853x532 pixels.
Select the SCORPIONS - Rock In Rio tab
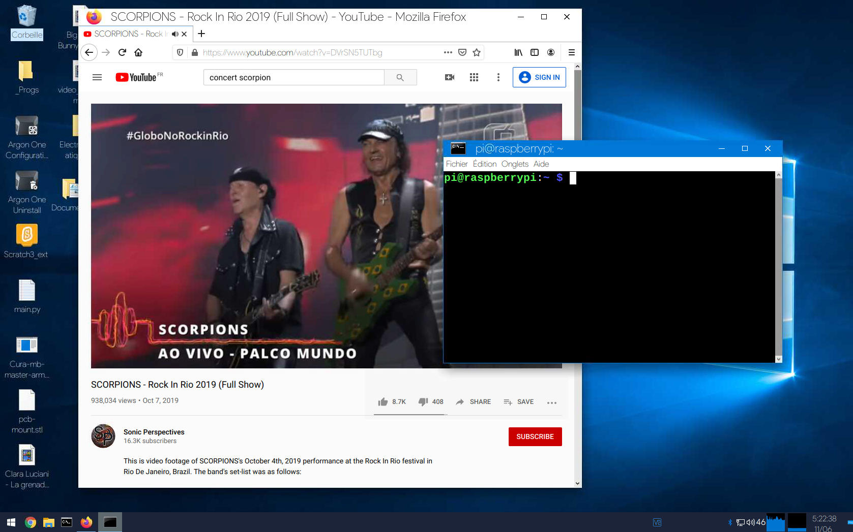(131, 34)
